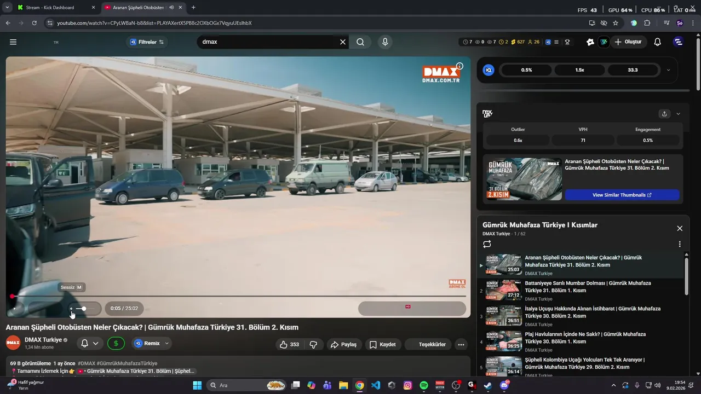Open the playlist three dots options menu

pos(680,244)
